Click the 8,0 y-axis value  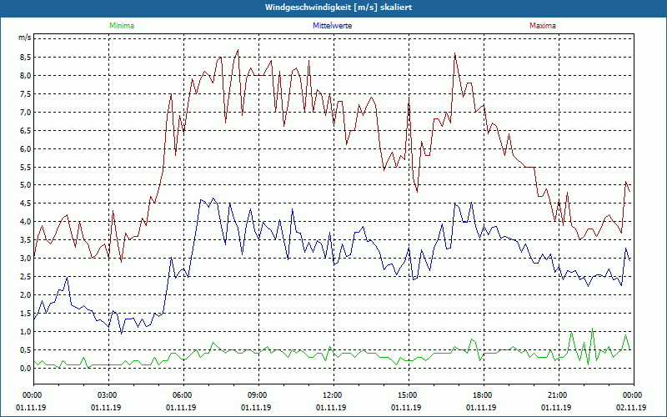[x=24, y=75]
